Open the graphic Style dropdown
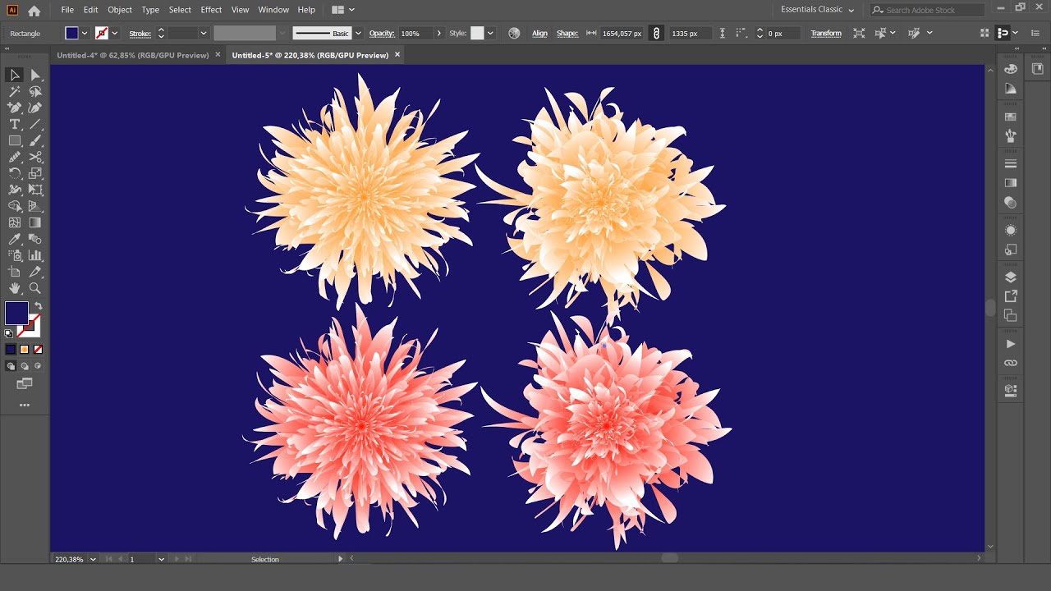 point(490,33)
